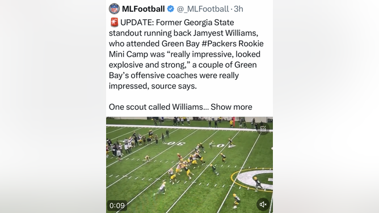Click the red siren emoji
Viewport: 379px width, 213px height.
pyautogui.click(x=114, y=22)
